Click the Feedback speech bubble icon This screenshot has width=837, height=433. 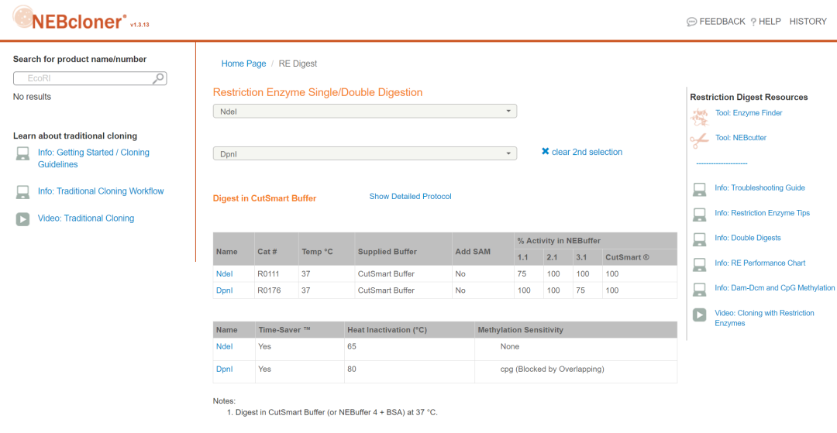point(691,22)
